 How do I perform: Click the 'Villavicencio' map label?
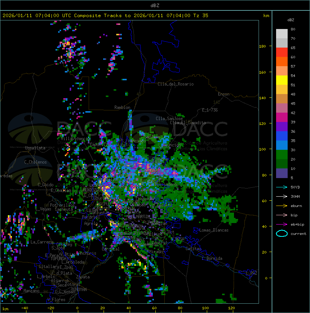[x=75, y=139]
